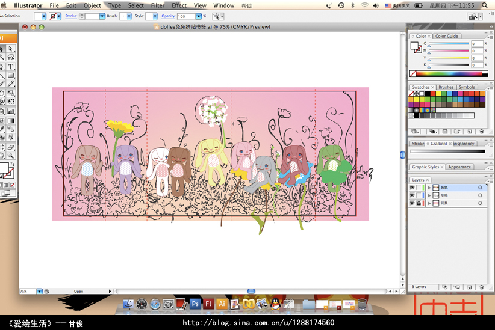The image size is (495, 330).
Task: Toggle lock box on the second layer
Action: (419, 195)
